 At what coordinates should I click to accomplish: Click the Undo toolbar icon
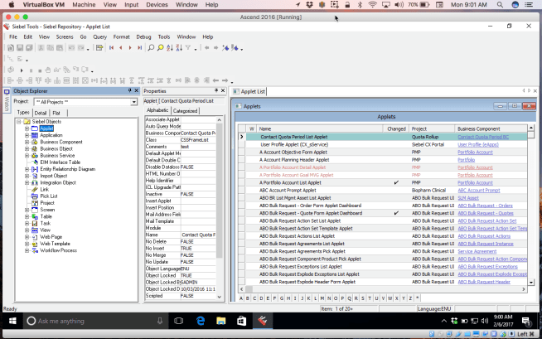coord(71,48)
